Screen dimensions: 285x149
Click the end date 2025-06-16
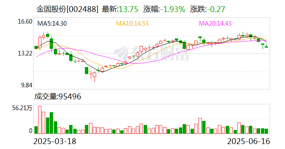(x=249, y=141)
